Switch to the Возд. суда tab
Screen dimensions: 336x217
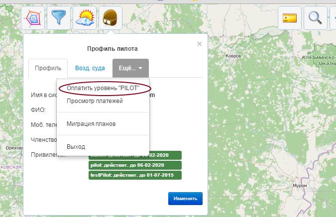tap(90, 68)
